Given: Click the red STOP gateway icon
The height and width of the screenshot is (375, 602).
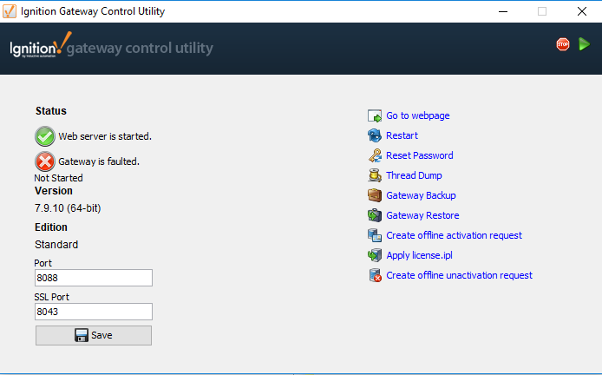Looking at the screenshot, I should (x=563, y=44).
